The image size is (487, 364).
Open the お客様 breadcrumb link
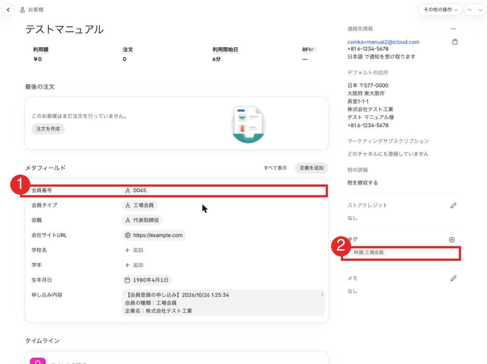coord(36,10)
